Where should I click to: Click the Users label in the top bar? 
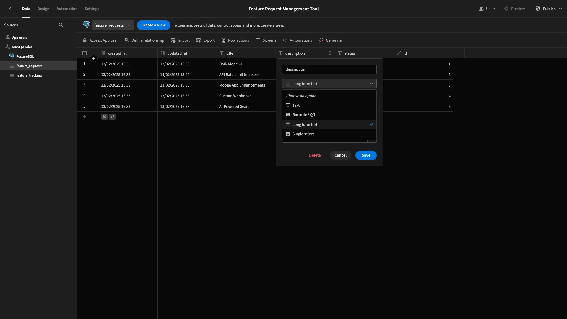pos(491,9)
